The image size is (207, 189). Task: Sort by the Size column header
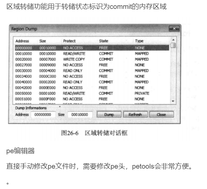(x=43, y=41)
